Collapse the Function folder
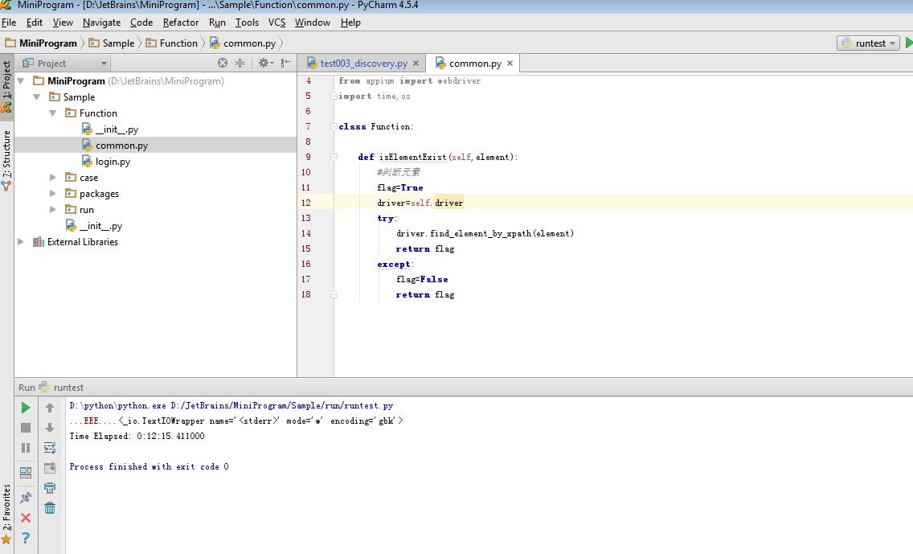Screen dimensions: 913x554 (53, 113)
